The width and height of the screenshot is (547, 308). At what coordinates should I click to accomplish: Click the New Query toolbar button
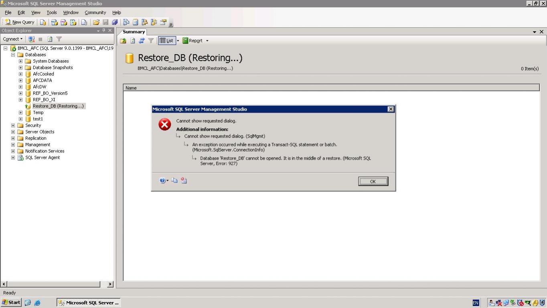(20, 22)
